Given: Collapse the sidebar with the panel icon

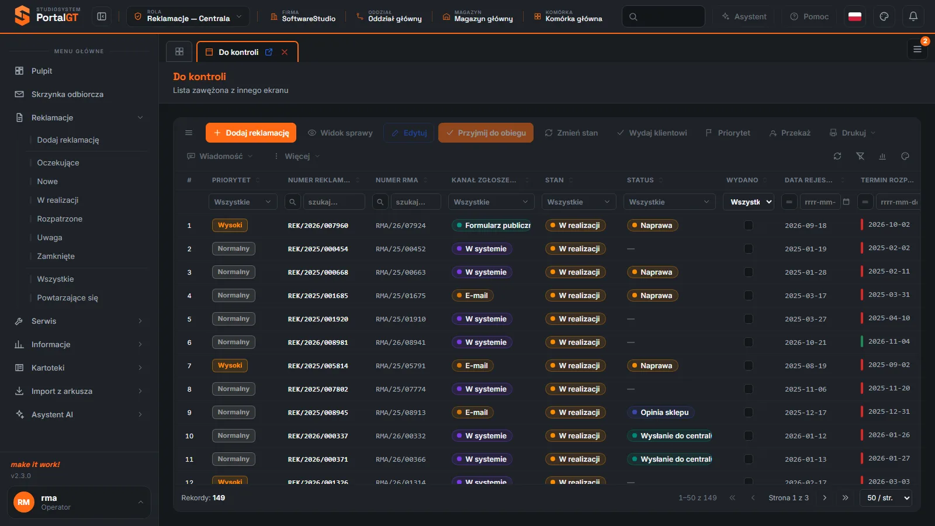Looking at the screenshot, I should pyautogui.click(x=102, y=17).
